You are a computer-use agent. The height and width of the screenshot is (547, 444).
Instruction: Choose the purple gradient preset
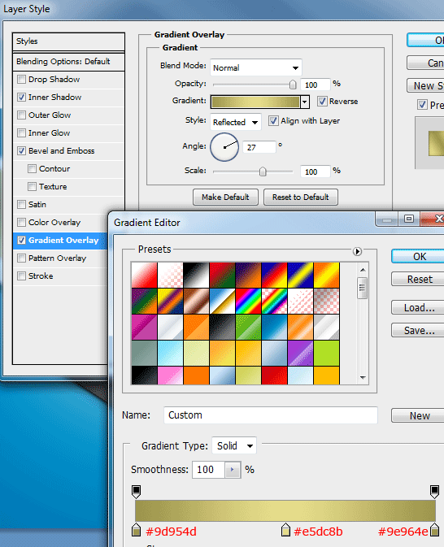[300, 353]
